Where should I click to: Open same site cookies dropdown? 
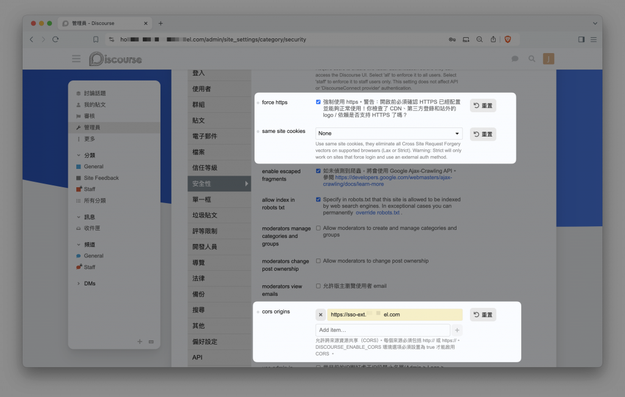389,134
